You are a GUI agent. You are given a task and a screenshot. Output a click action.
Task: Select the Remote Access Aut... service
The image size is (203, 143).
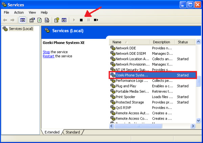(x=153, y=113)
